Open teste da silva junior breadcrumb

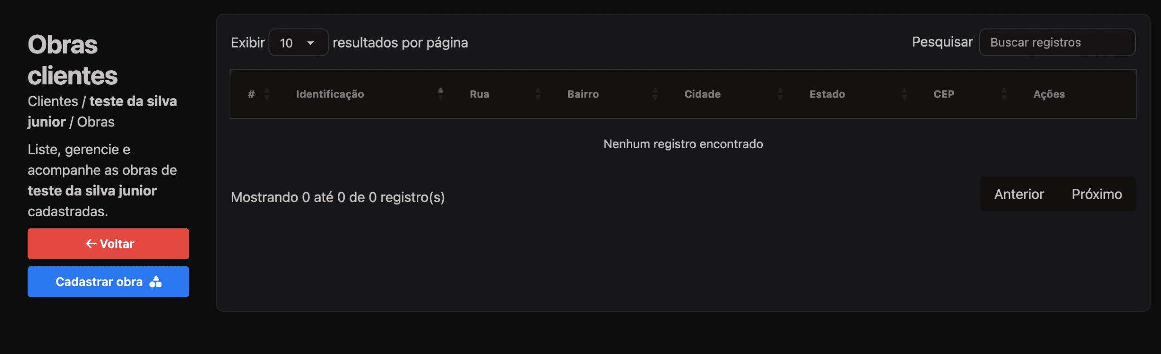(x=133, y=101)
